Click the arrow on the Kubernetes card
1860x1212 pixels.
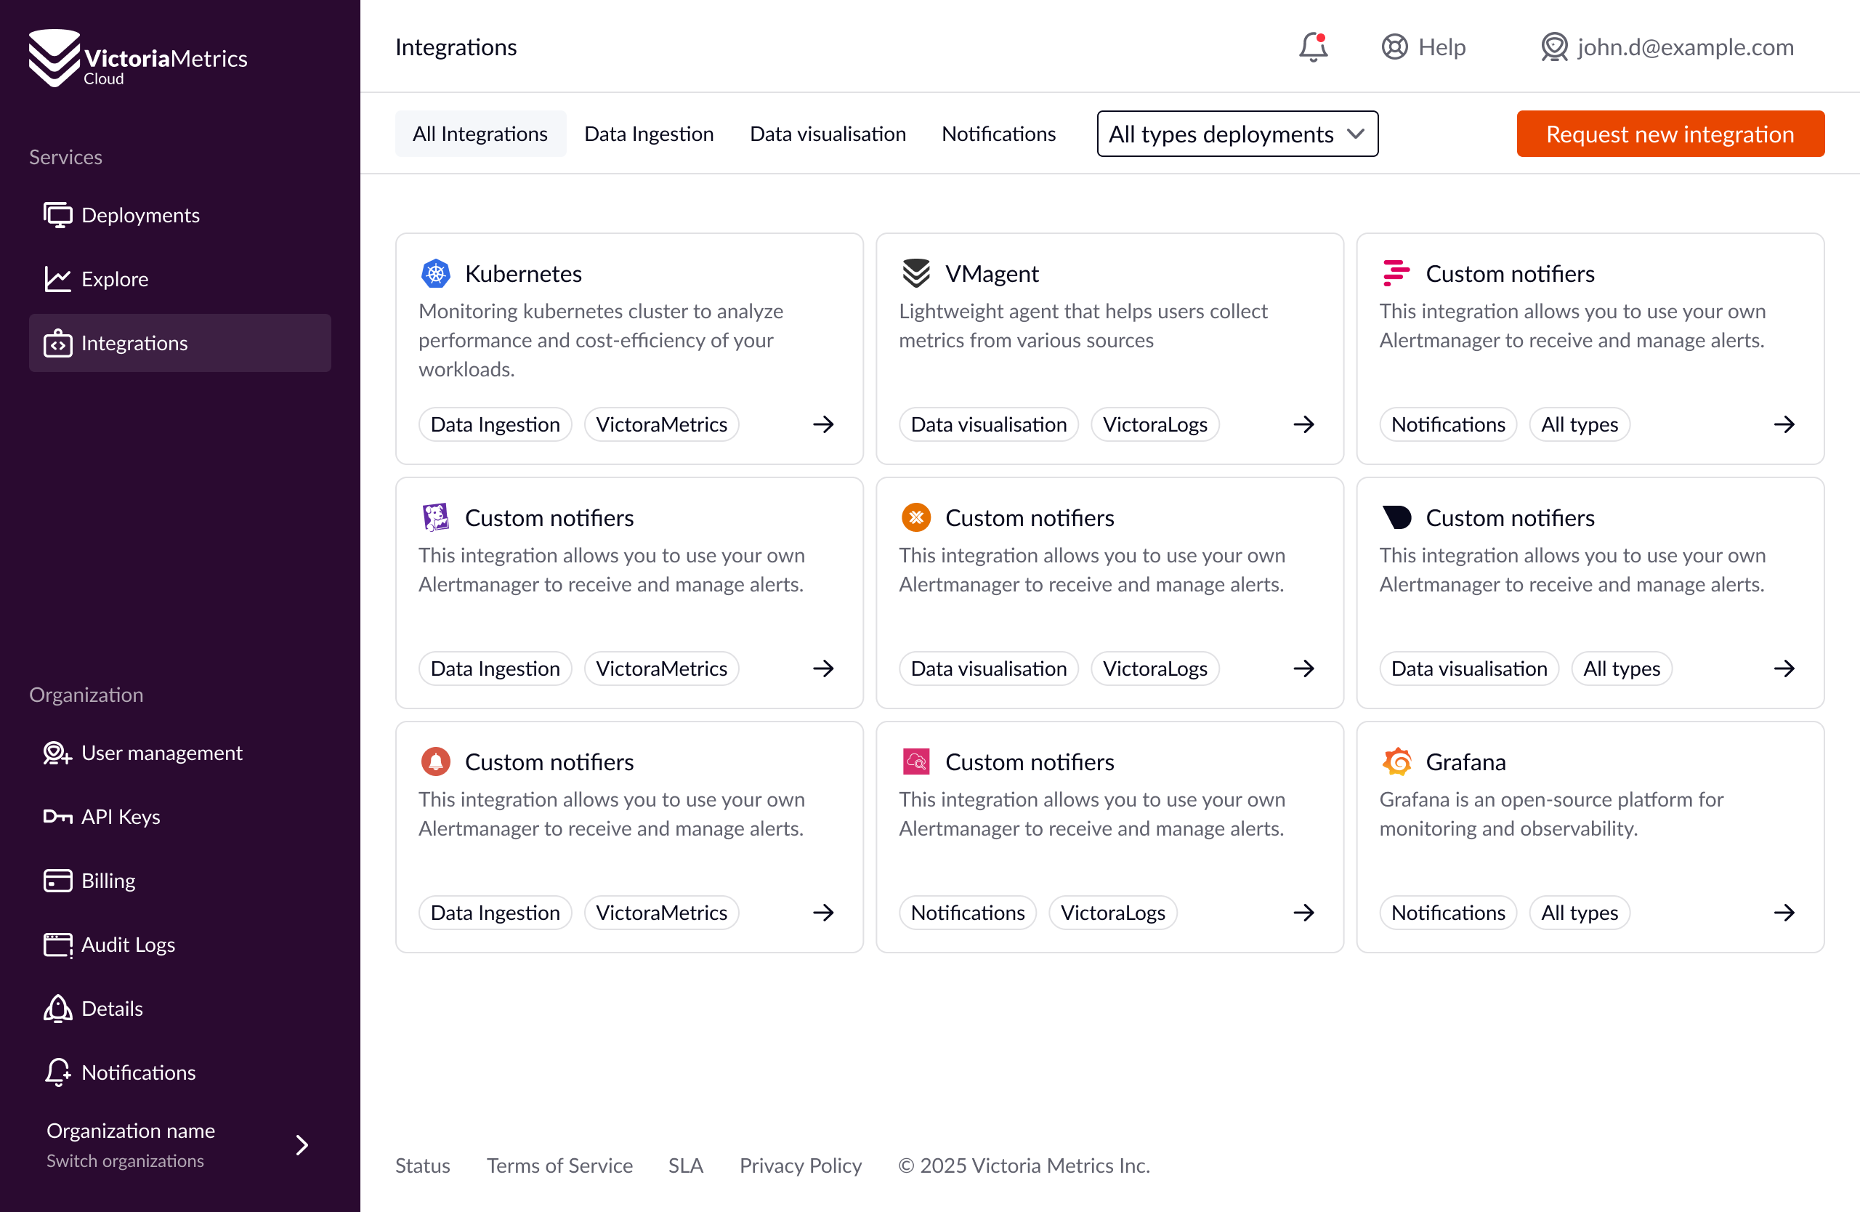pos(823,424)
